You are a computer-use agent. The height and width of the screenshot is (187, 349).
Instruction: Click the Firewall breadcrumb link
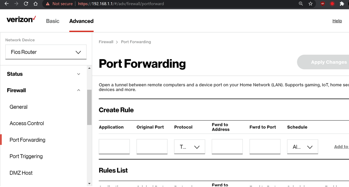106,42
